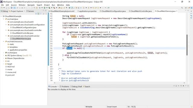
Task: Toggle the Javadoc fold marker at line 65
Action: point(53,69)
